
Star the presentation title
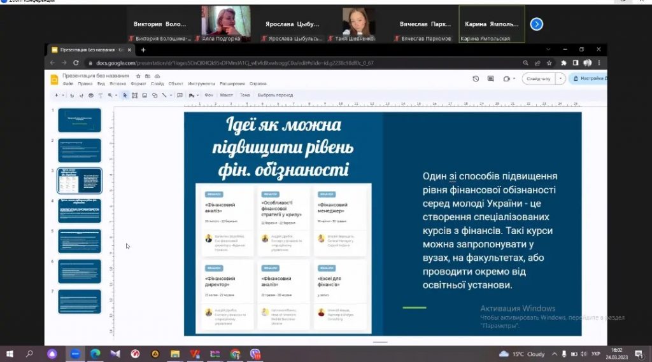pyautogui.click(x=138, y=76)
